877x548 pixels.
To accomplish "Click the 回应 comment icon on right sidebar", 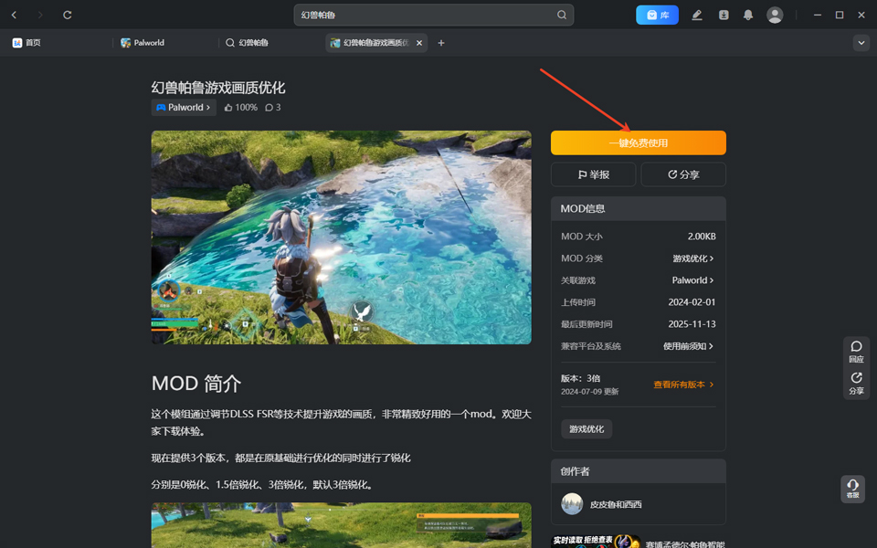I will 856,352.
